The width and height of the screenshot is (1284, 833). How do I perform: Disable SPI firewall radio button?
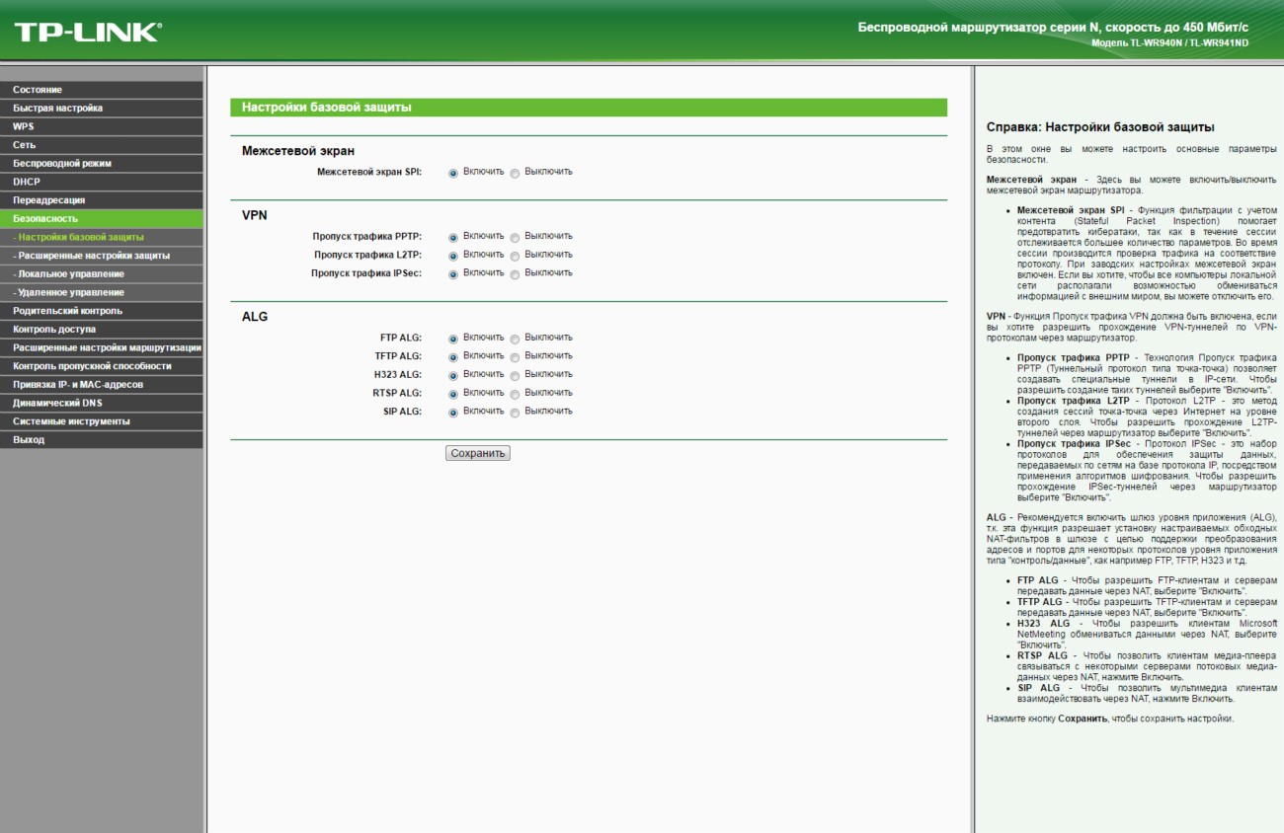[515, 173]
